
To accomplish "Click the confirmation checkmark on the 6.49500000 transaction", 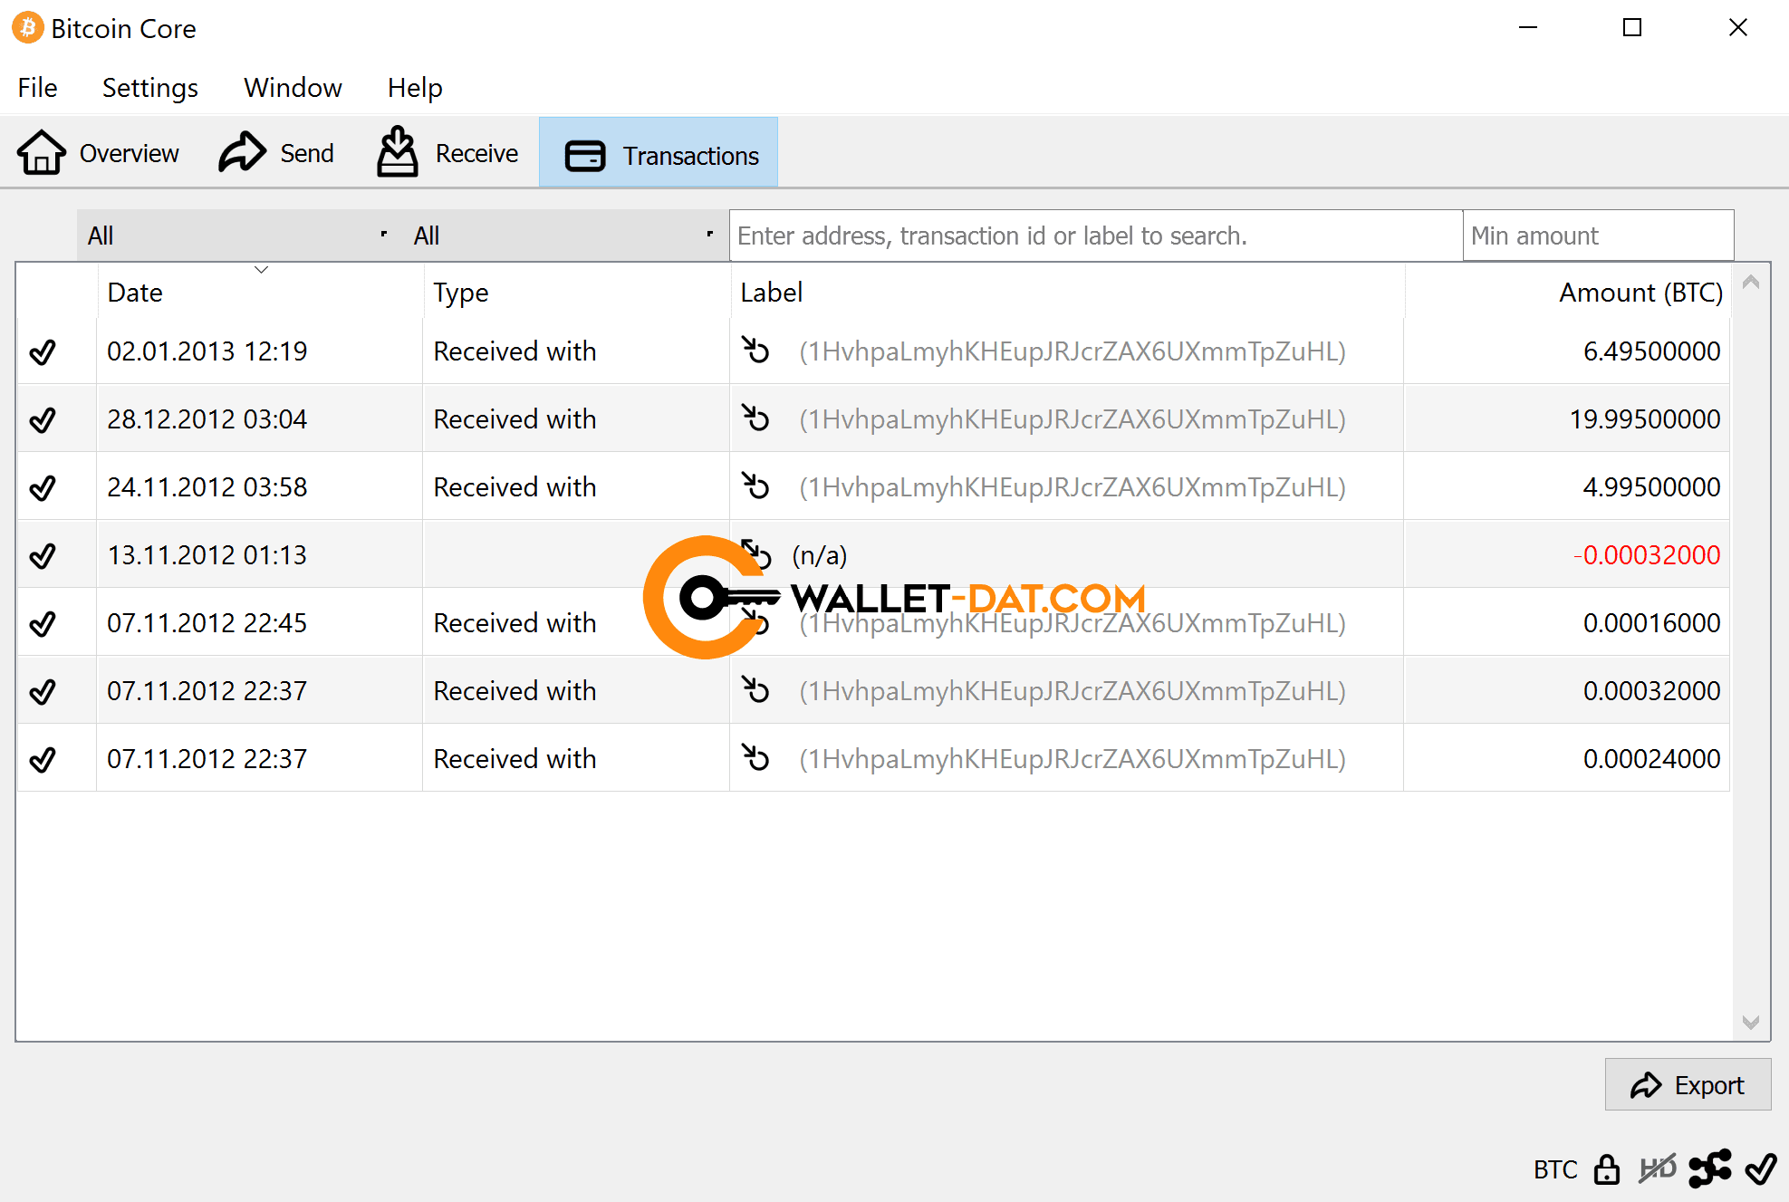I will pos(43,351).
